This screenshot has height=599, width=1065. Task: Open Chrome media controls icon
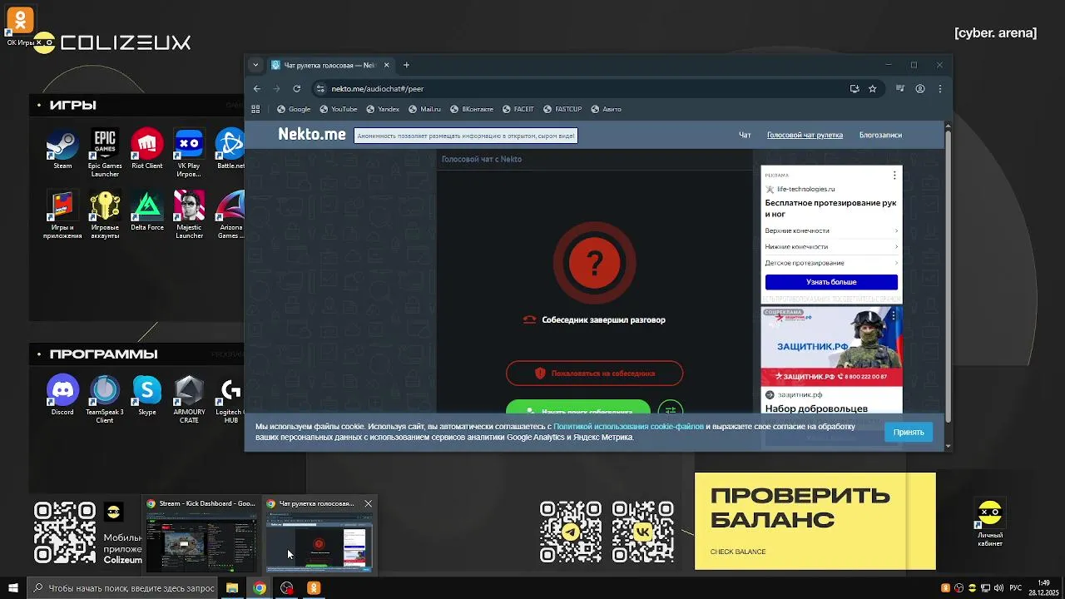pos(899,89)
